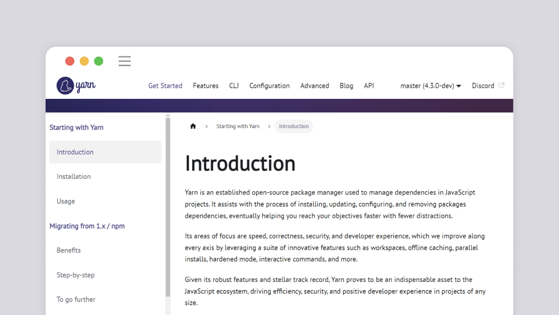The height and width of the screenshot is (315, 559).
Task: Follow the Discord link in the navbar
Action: click(x=483, y=86)
